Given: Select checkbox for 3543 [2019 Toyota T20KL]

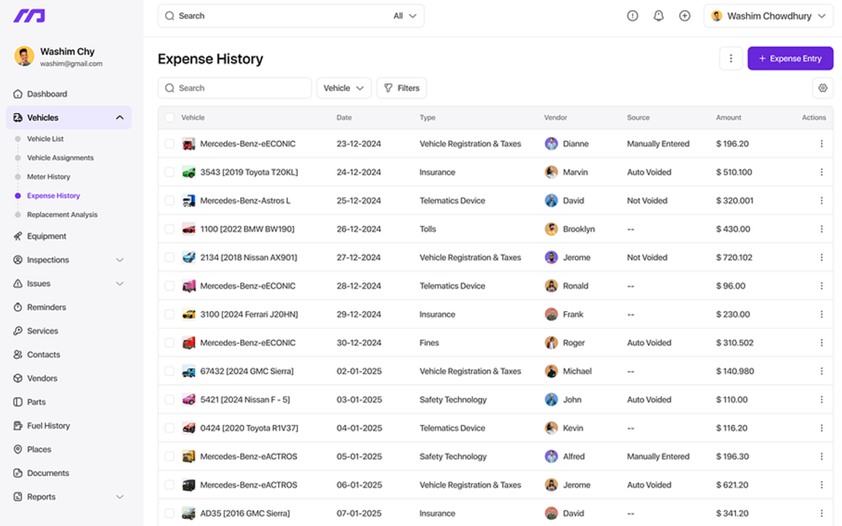Looking at the screenshot, I should pos(170,172).
